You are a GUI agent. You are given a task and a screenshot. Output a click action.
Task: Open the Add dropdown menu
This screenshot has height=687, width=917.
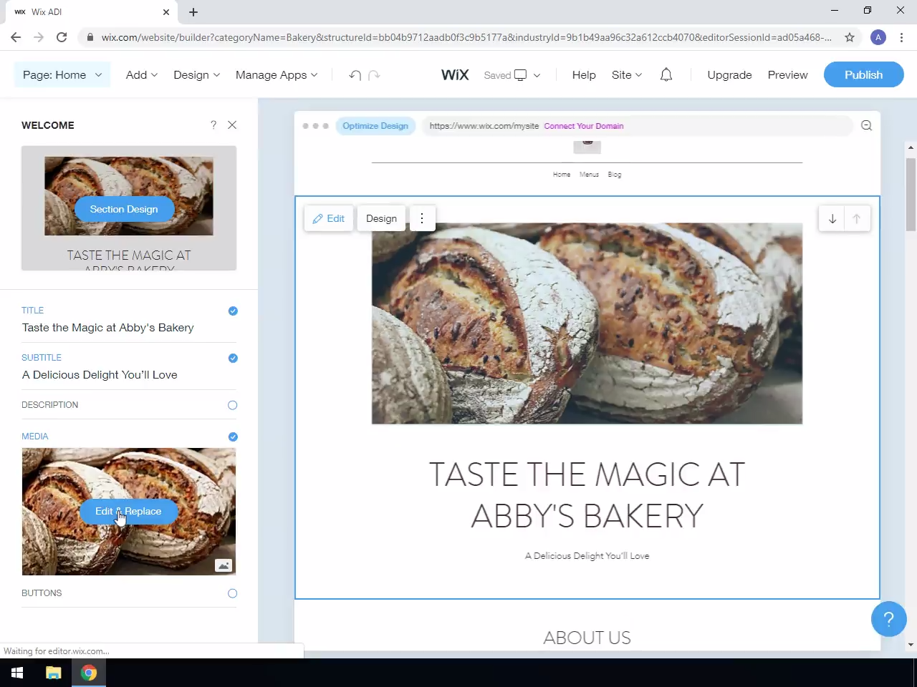[x=142, y=75]
